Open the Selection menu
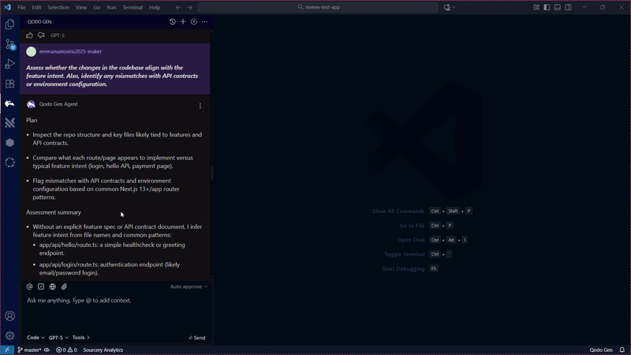The width and height of the screenshot is (631, 355). [58, 7]
